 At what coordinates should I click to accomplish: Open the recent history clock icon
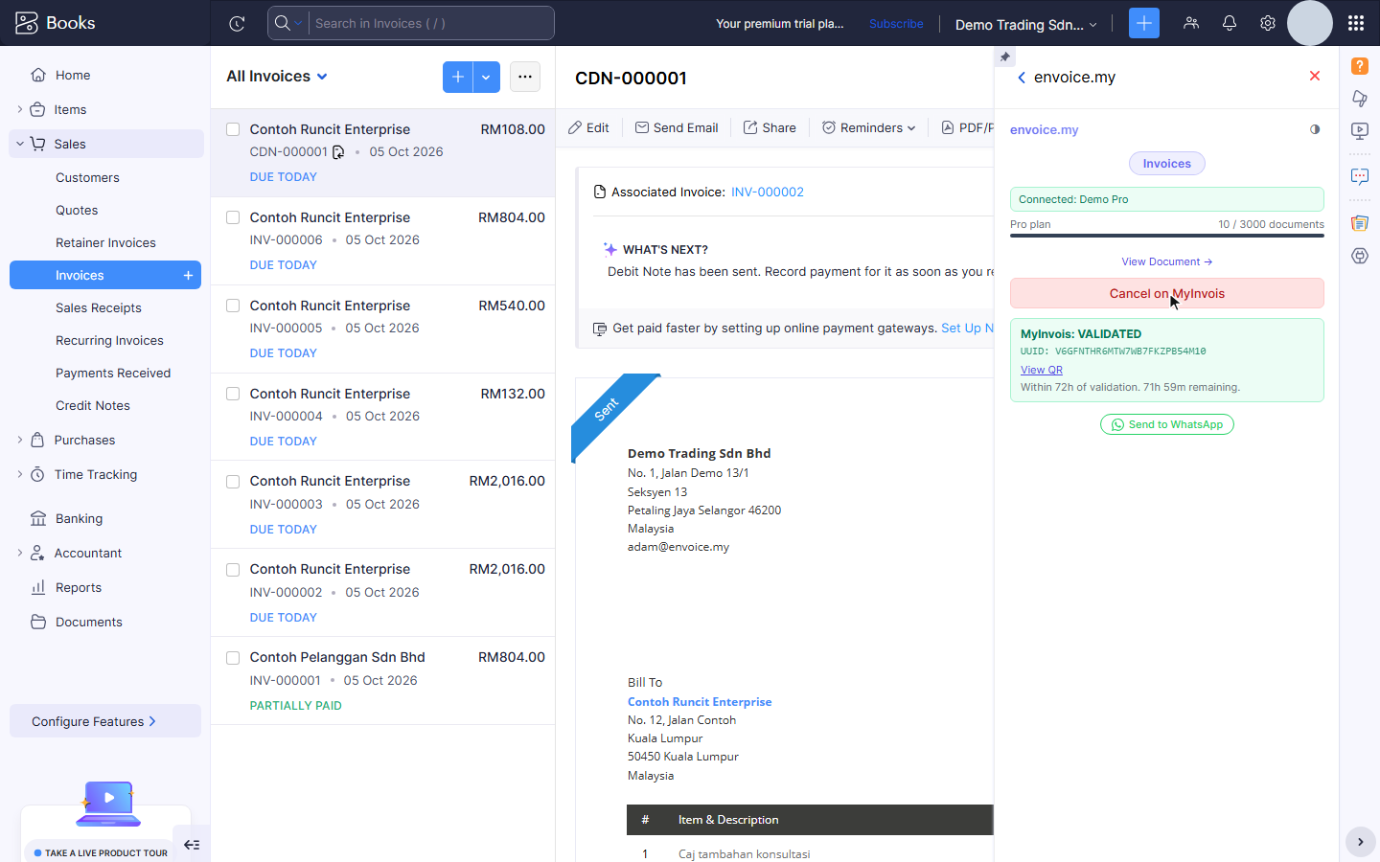[237, 23]
